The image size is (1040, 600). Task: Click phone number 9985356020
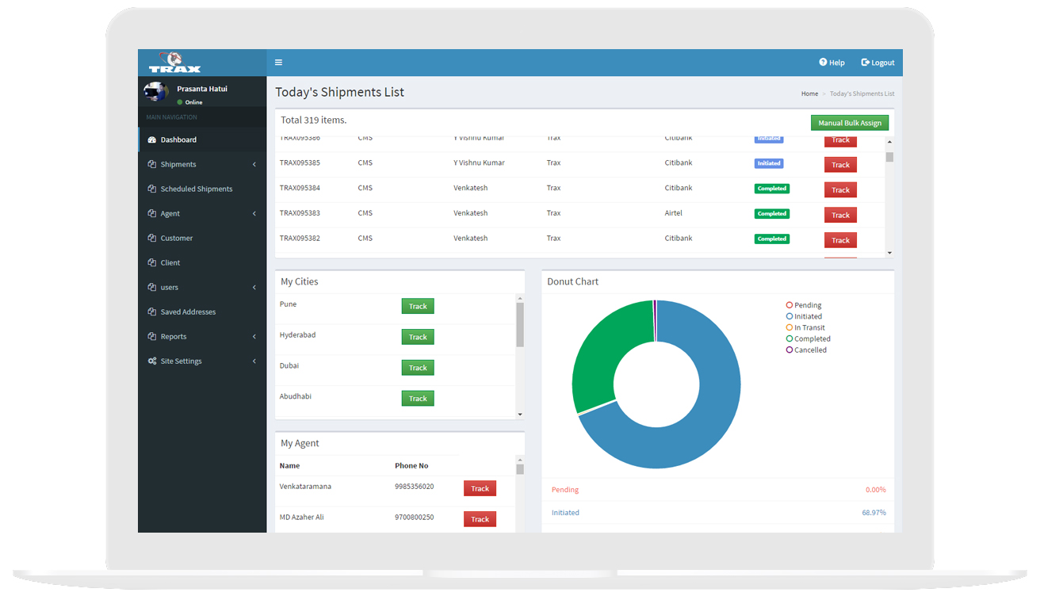[415, 487]
